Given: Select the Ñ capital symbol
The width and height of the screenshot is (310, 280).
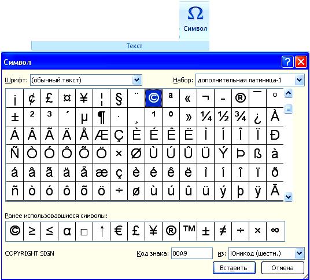Looking at the screenshot, I should click(x=15, y=154).
